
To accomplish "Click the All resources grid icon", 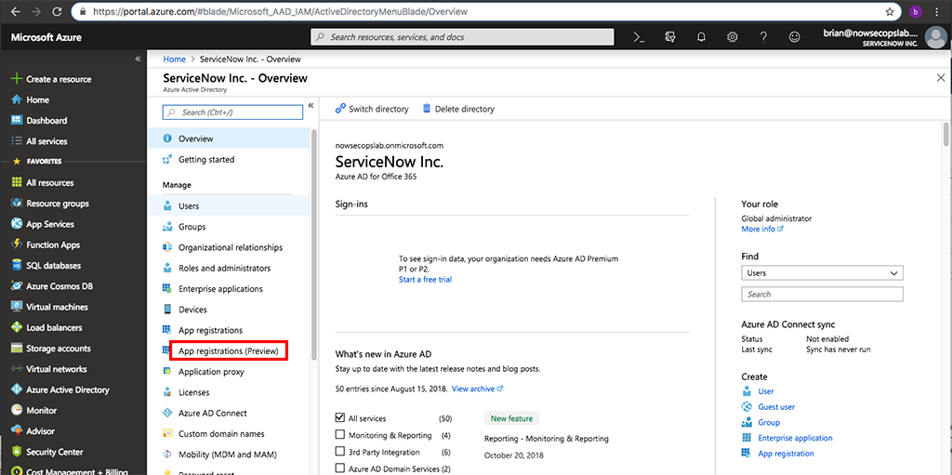I will 17,182.
